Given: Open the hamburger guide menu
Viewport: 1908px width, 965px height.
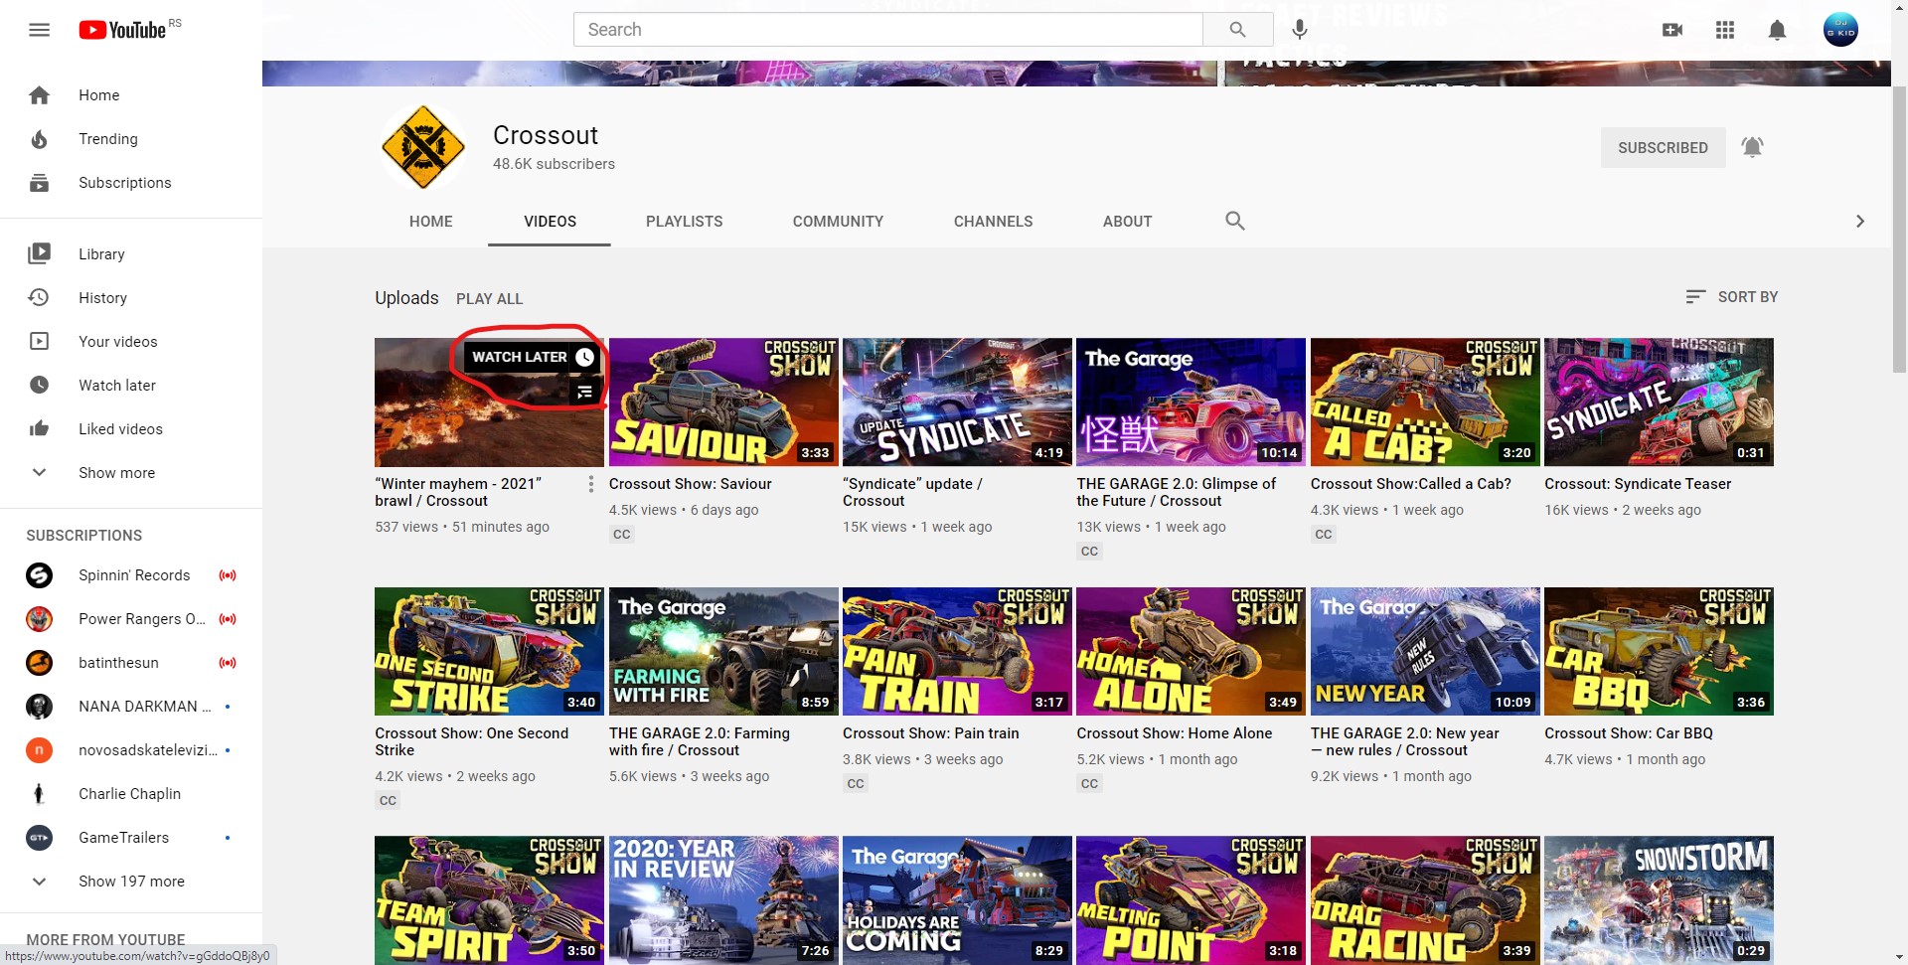Looking at the screenshot, I should (40, 30).
